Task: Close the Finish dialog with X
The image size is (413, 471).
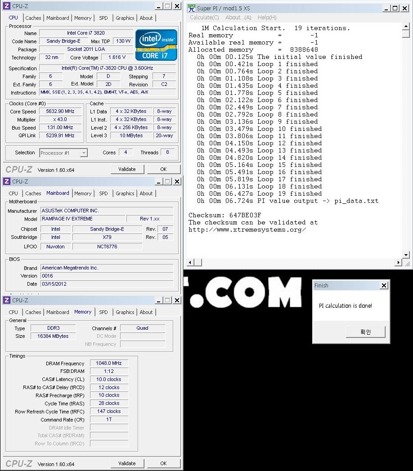Action: [x=384, y=285]
